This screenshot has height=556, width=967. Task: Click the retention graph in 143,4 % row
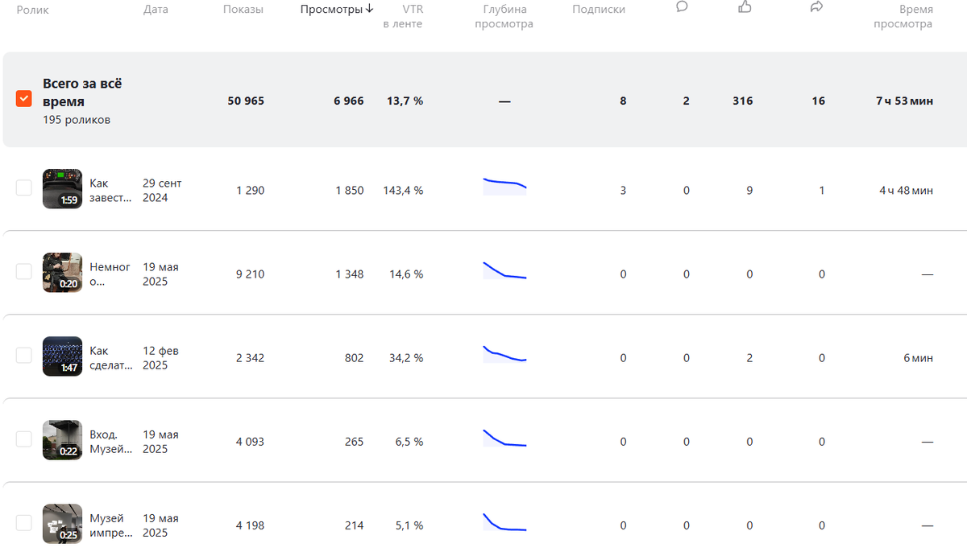point(504,187)
